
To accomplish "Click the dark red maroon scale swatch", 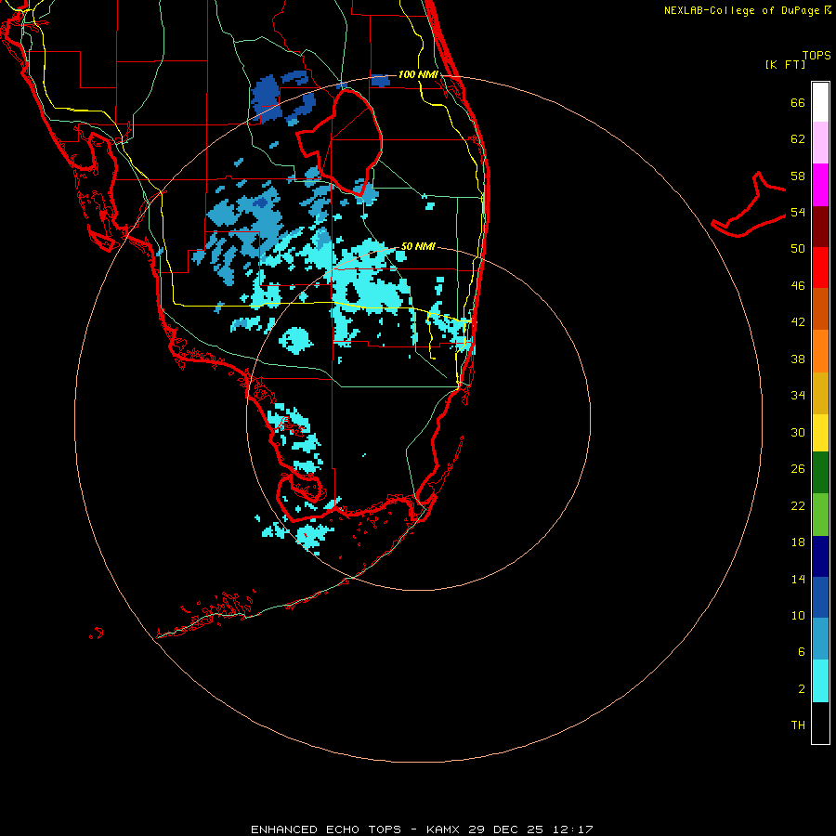I will (x=820, y=227).
